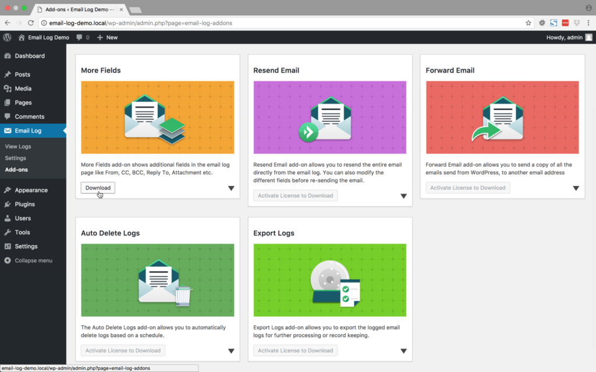Click the site info icon in address bar
596x372 pixels.
click(44, 23)
